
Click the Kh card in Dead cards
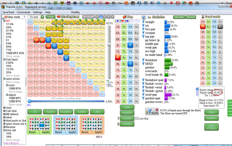point(203,26)
